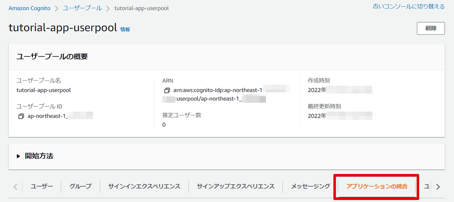The width and height of the screenshot is (454, 202).
Task: Click the 削除 button
Action: click(431, 28)
